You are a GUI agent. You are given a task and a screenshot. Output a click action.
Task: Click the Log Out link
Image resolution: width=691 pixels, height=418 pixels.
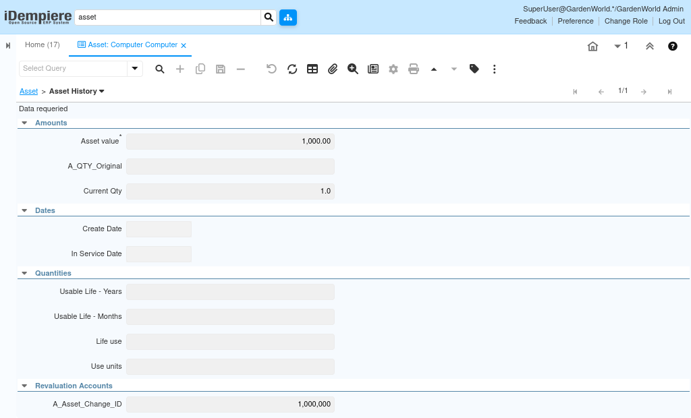click(671, 21)
